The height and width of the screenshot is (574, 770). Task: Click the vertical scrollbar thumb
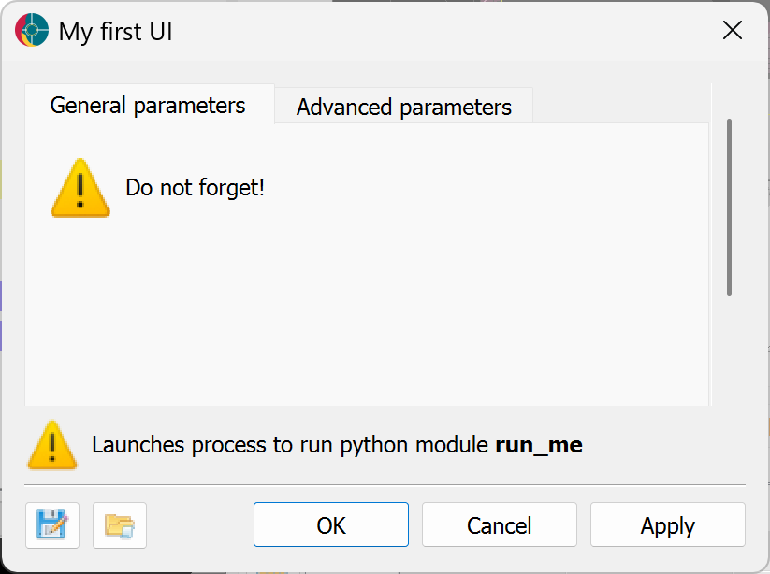[x=729, y=207]
